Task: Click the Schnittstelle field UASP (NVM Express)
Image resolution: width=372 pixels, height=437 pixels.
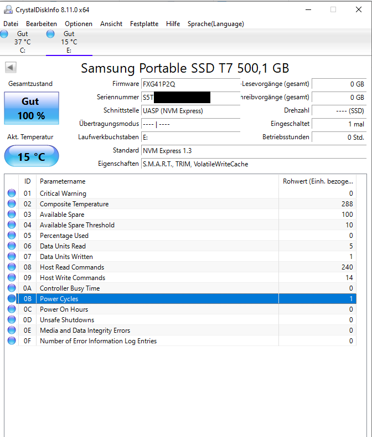Action: tap(190, 111)
